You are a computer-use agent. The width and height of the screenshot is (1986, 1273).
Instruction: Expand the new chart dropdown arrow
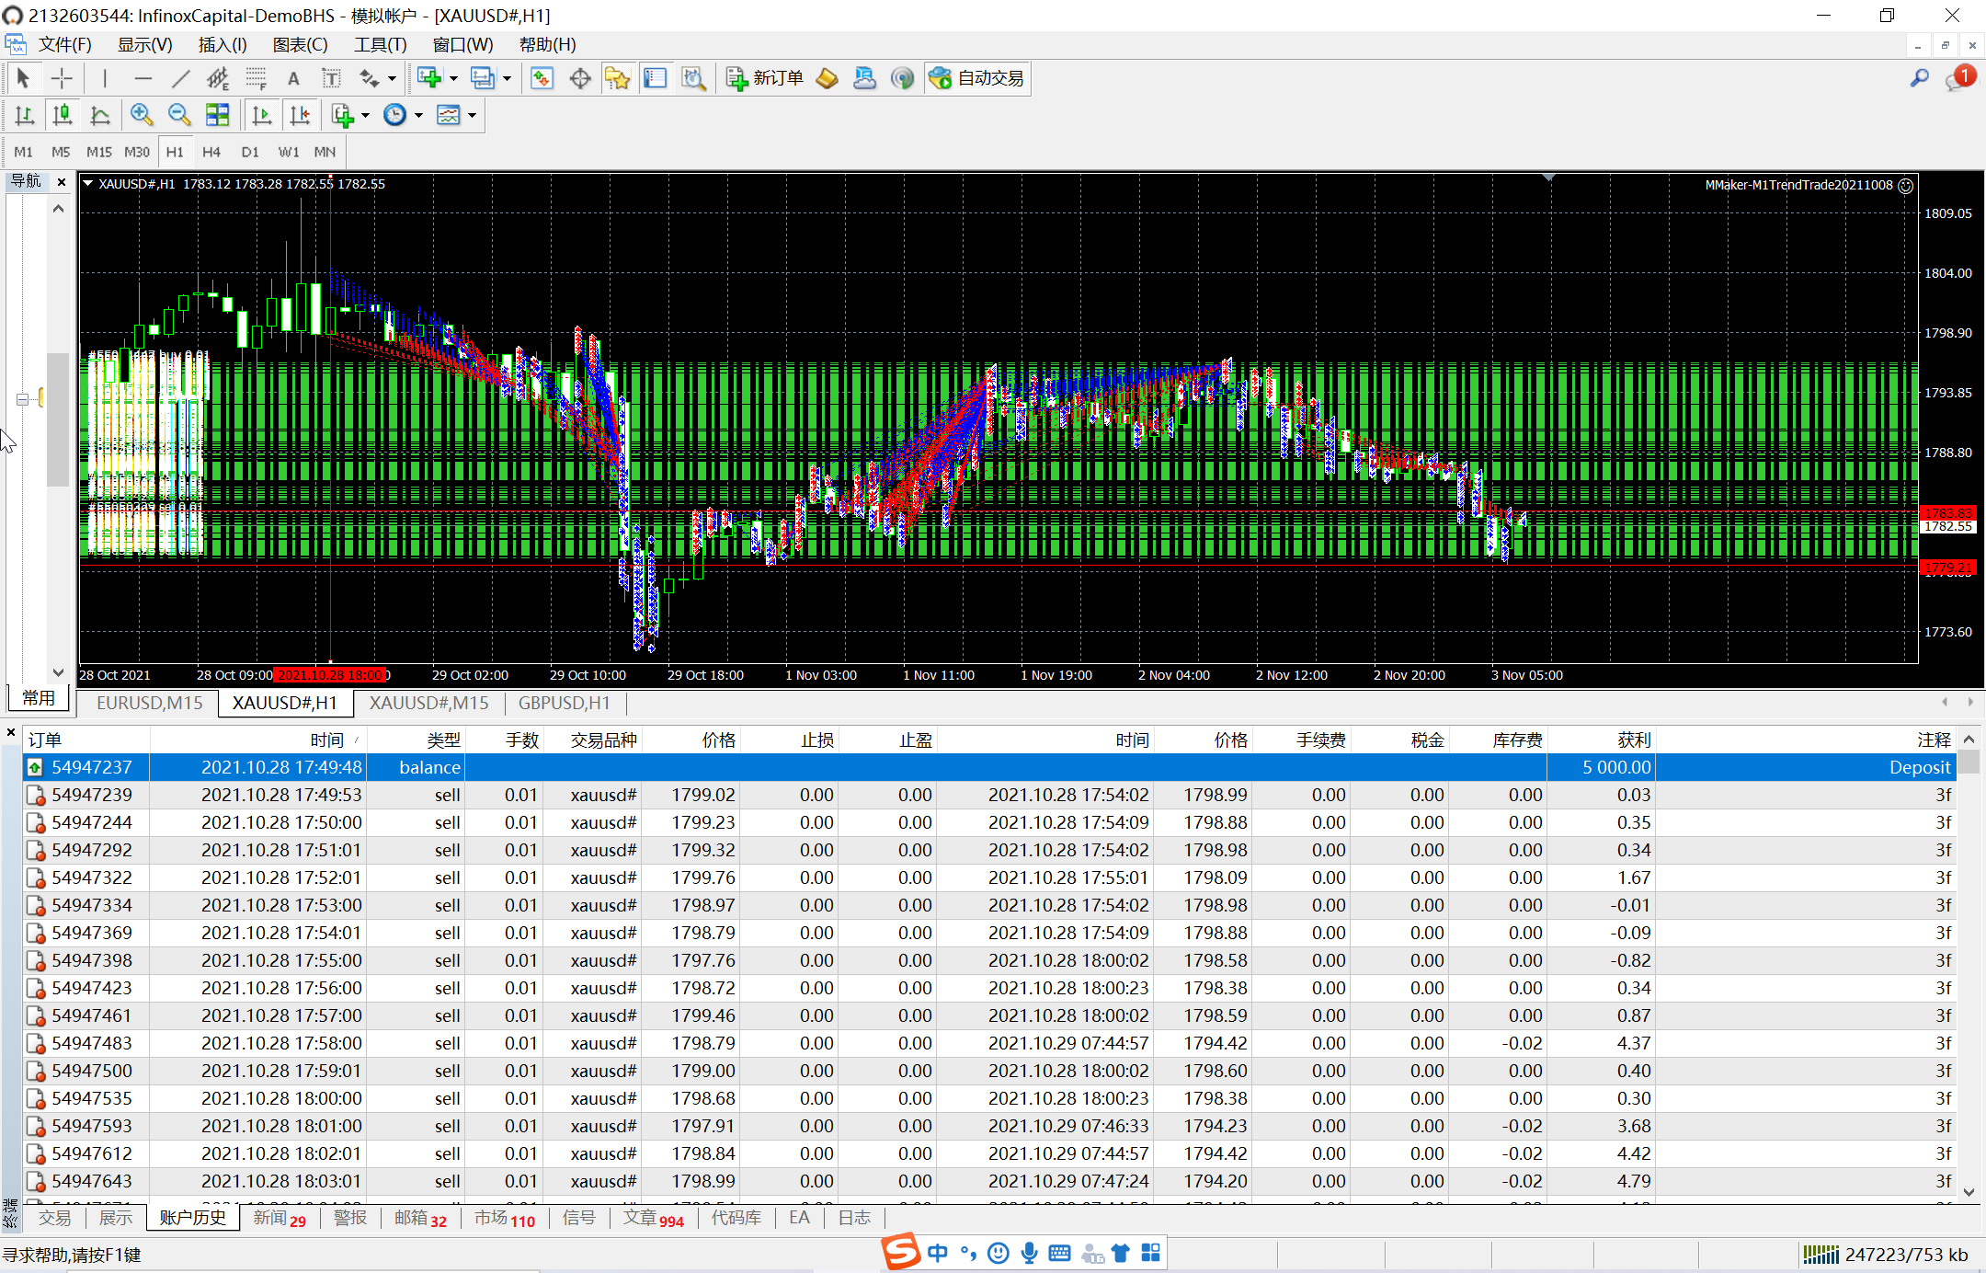coord(453,78)
